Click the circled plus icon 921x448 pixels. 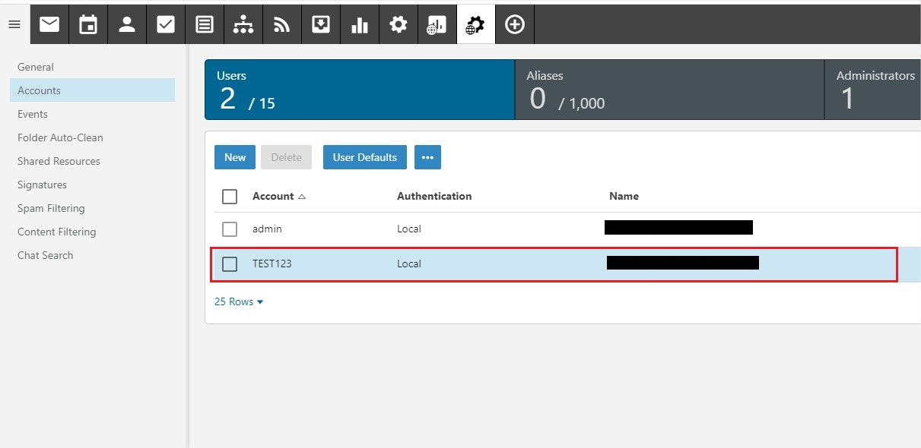pos(515,24)
